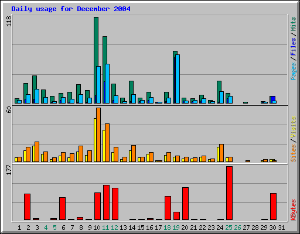The image size is (300, 234).
Task: Select the red KBytes bar for day 10
Action: (x=97, y=206)
